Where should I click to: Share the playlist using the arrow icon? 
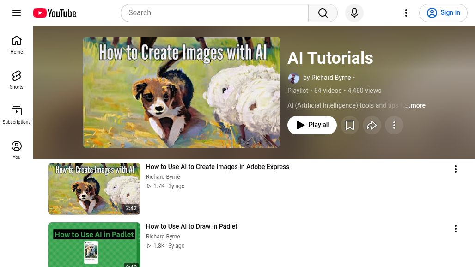(371, 125)
